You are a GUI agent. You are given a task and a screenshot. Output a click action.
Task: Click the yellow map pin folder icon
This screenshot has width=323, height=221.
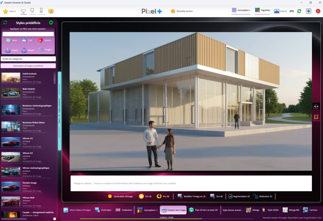[50, 11]
